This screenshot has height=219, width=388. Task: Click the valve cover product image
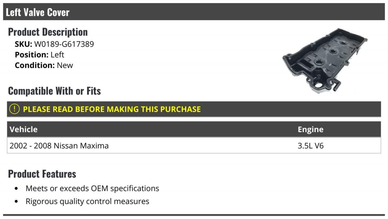coord(325,61)
